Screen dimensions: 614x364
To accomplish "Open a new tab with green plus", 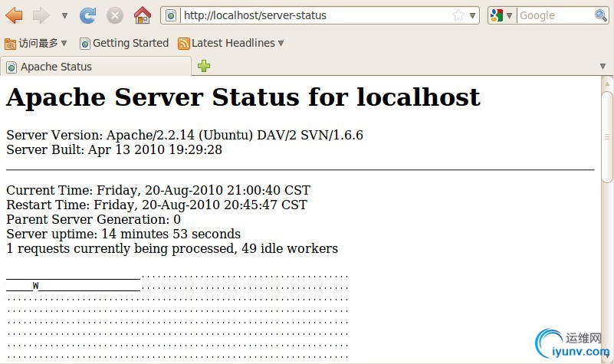I will (x=204, y=66).
